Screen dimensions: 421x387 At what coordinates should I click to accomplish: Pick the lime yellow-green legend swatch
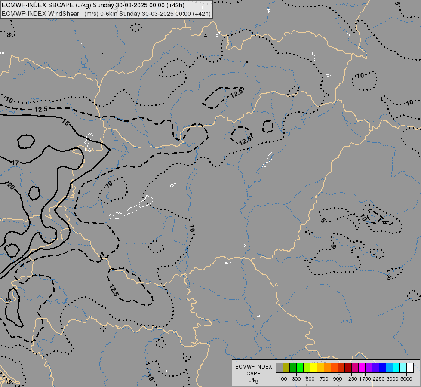point(307,368)
